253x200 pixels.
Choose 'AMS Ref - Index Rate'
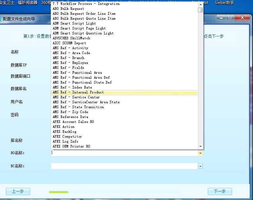tap(124, 87)
